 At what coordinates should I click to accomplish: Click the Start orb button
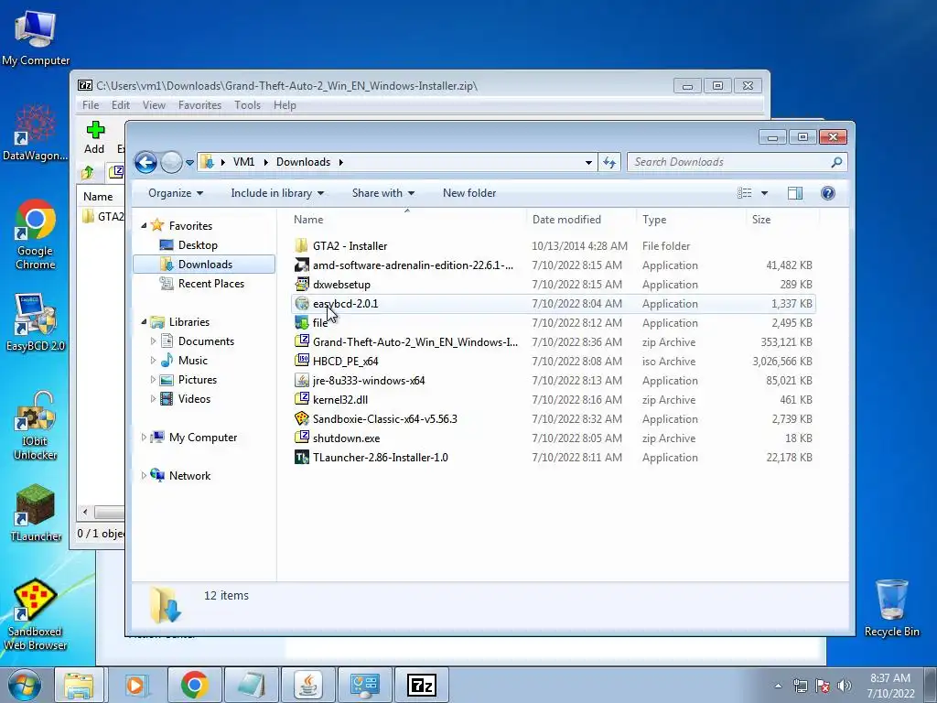[x=25, y=685]
